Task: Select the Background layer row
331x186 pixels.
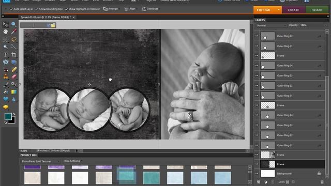Action: click(290, 174)
